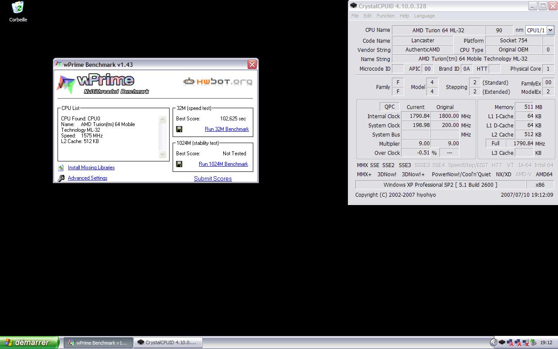The image size is (558, 349).
Task: Open the Help menu in CrystalCPUID
Action: point(404,16)
